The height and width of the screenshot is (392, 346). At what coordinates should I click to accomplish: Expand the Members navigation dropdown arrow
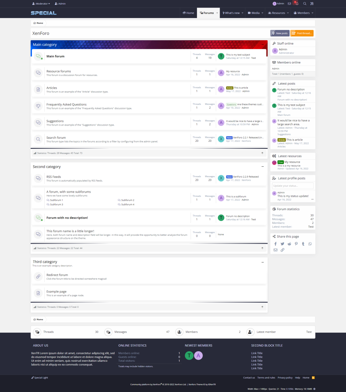312,13
